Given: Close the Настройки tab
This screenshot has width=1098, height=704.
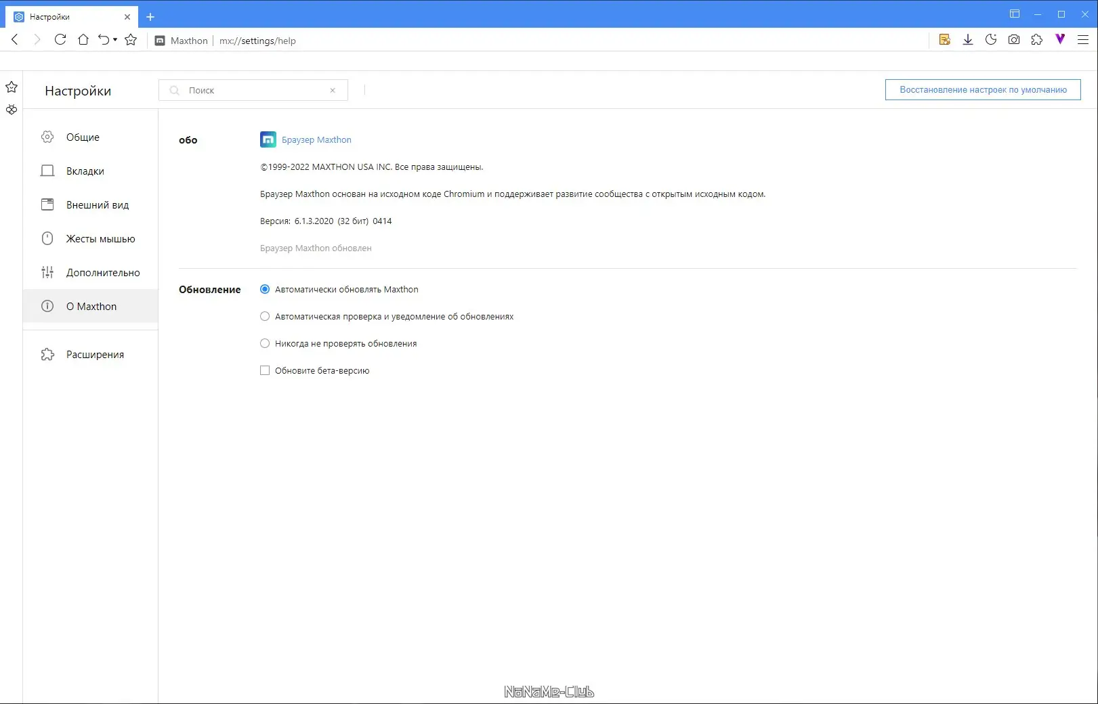Looking at the screenshot, I should point(127,17).
